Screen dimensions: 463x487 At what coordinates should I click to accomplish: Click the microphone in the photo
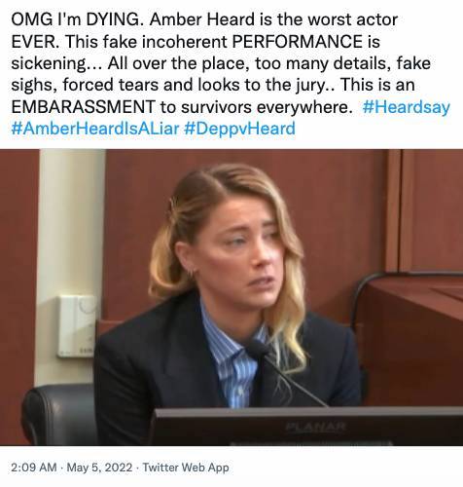(x=285, y=373)
